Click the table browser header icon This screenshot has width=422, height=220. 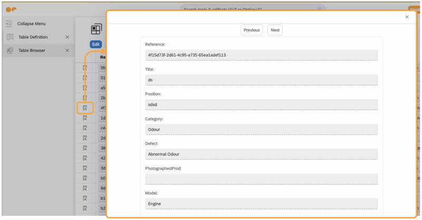point(95,30)
